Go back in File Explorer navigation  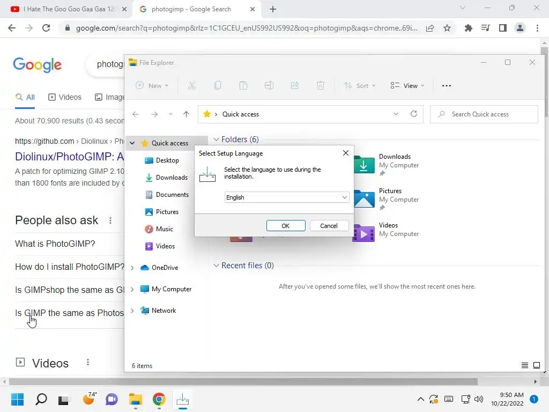136,114
